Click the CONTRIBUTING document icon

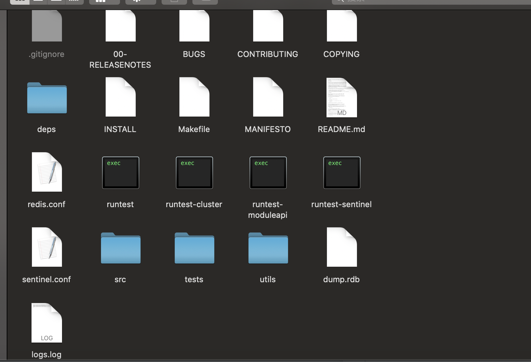pyautogui.click(x=268, y=26)
